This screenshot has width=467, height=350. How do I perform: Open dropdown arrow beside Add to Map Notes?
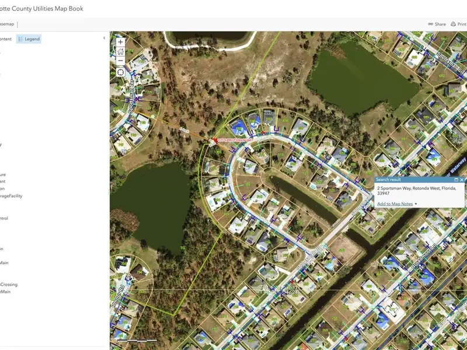click(416, 204)
